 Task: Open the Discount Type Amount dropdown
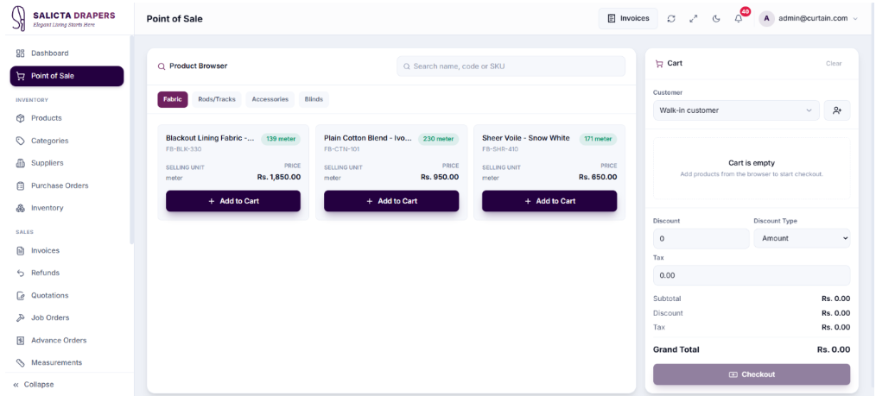point(802,238)
